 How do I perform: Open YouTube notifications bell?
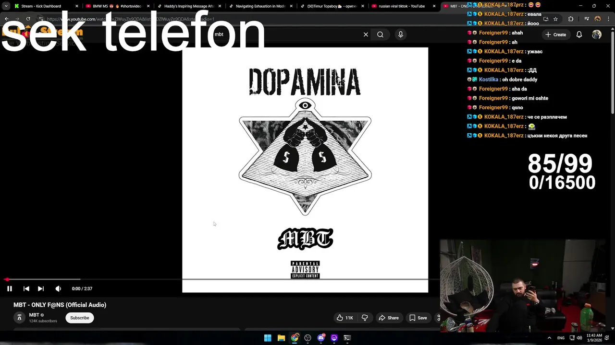click(x=579, y=34)
